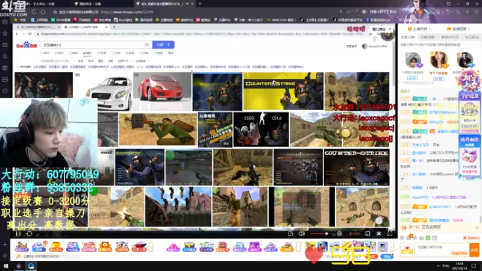Open the red car image thumbnail
The image size is (482, 271).
162,92
